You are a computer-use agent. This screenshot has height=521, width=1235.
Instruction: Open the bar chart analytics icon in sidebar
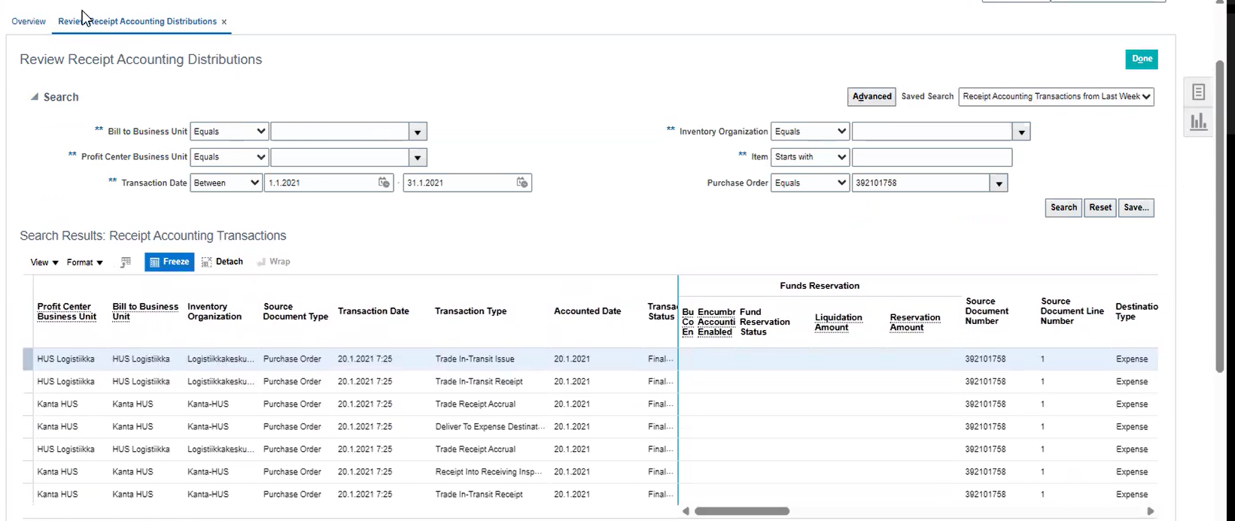[x=1198, y=121]
